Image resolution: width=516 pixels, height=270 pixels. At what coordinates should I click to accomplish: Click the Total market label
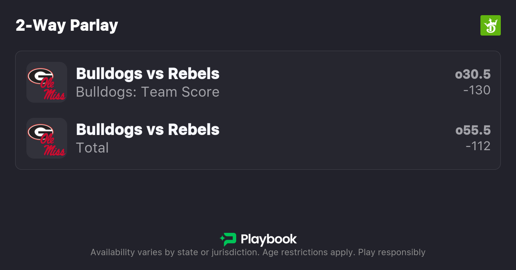point(92,148)
